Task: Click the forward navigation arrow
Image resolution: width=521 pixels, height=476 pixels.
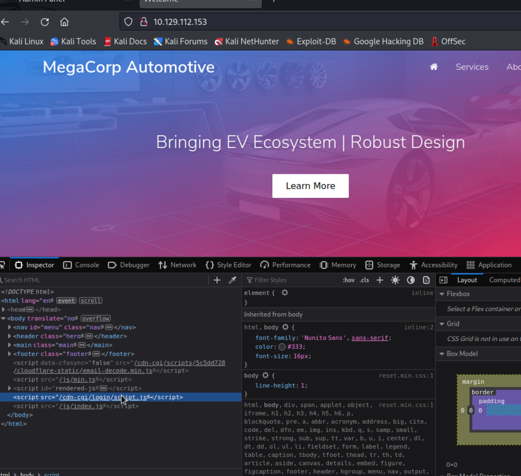Action: [x=25, y=22]
